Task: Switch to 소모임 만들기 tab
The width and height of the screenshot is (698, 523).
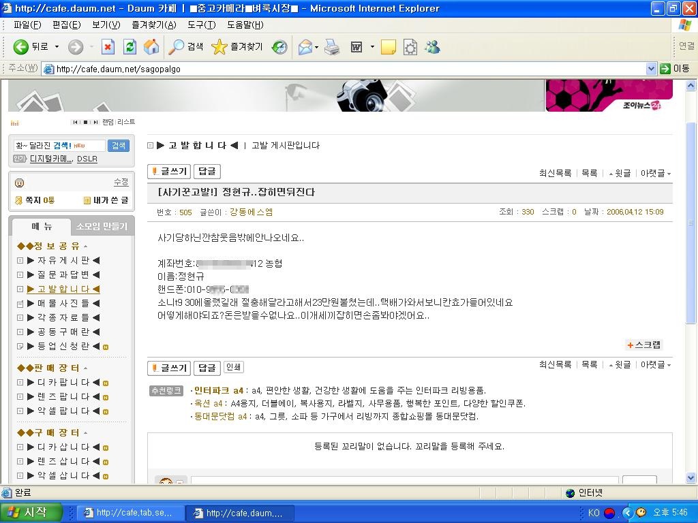Action: tap(102, 226)
